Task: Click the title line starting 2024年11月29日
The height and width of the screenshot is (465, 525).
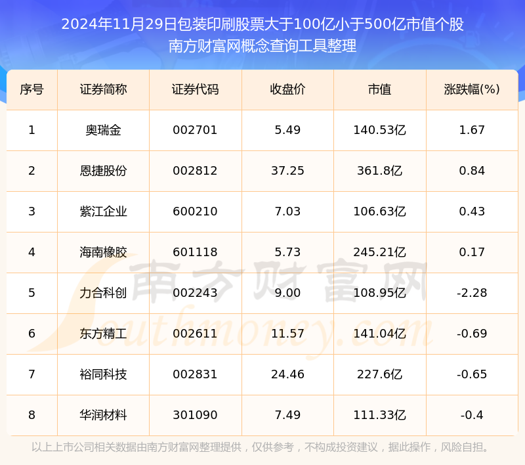Action: (x=262, y=24)
